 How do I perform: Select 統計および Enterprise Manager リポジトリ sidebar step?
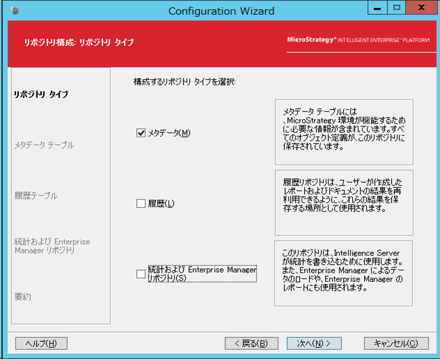[x=52, y=246]
